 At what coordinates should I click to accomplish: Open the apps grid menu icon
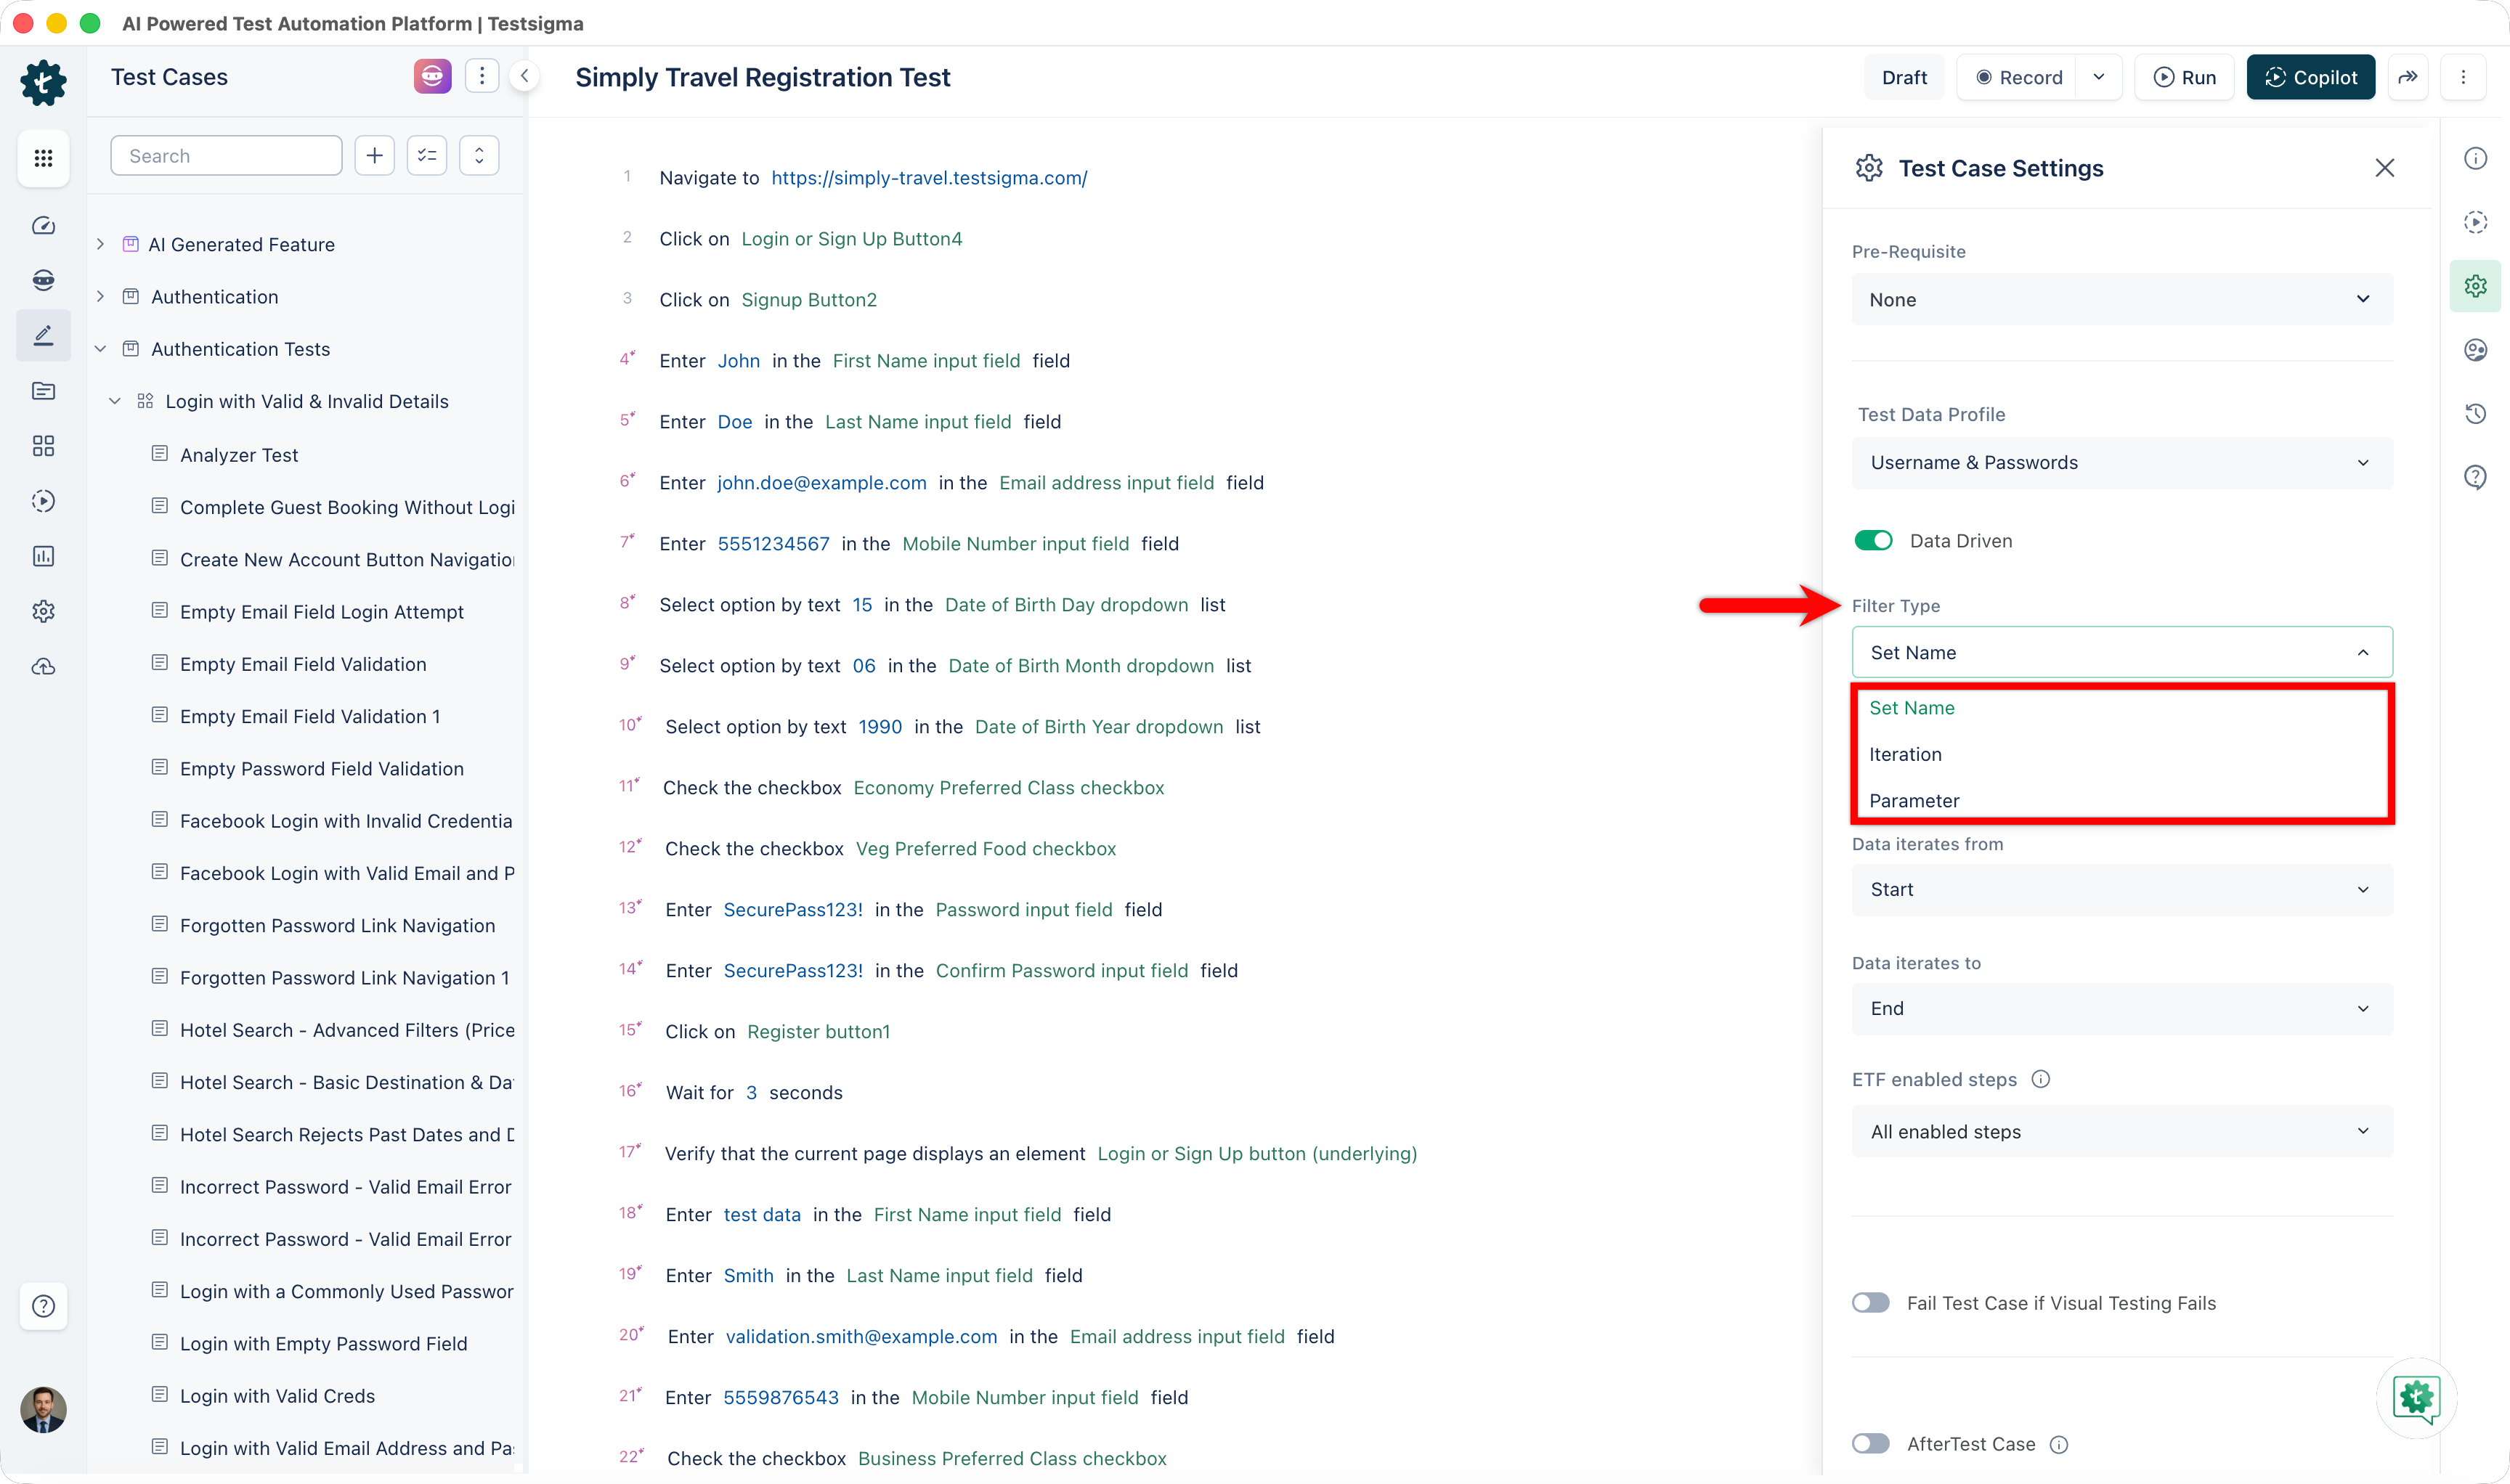[x=43, y=158]
